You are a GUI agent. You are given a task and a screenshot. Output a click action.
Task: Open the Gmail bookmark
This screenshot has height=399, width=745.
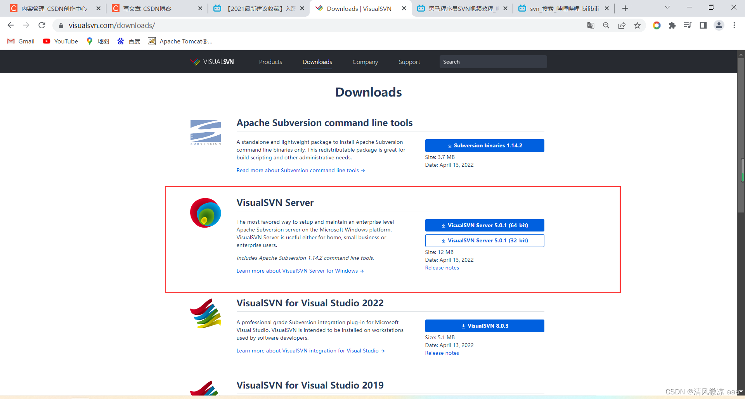pos(21,41)
